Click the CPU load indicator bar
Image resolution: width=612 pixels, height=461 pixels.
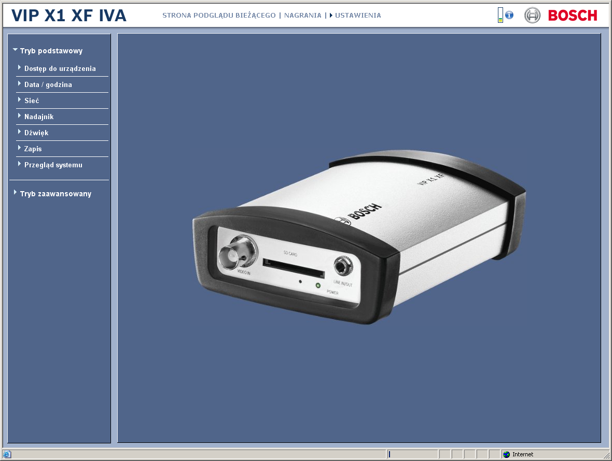(x=500, y=15)
